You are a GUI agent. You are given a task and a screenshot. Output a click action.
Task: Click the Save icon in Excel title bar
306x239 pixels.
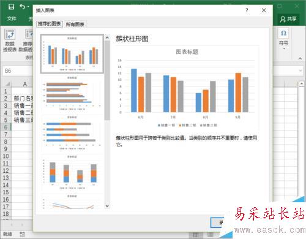[11, 7]
